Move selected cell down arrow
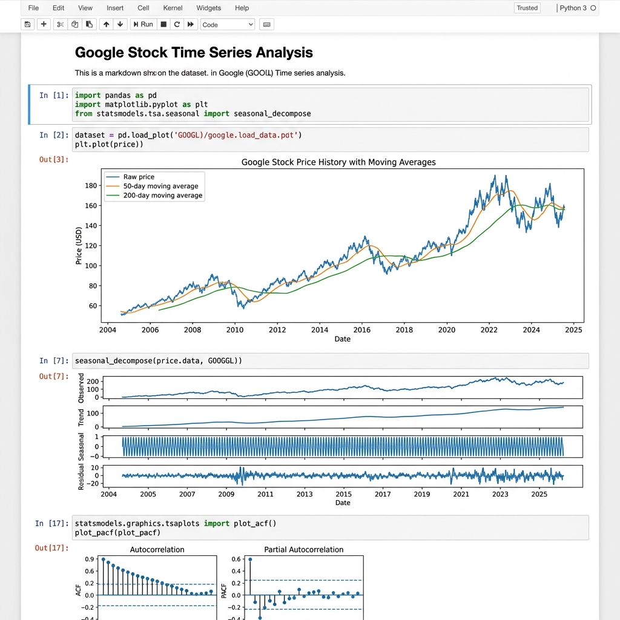 tap(120, 24)
